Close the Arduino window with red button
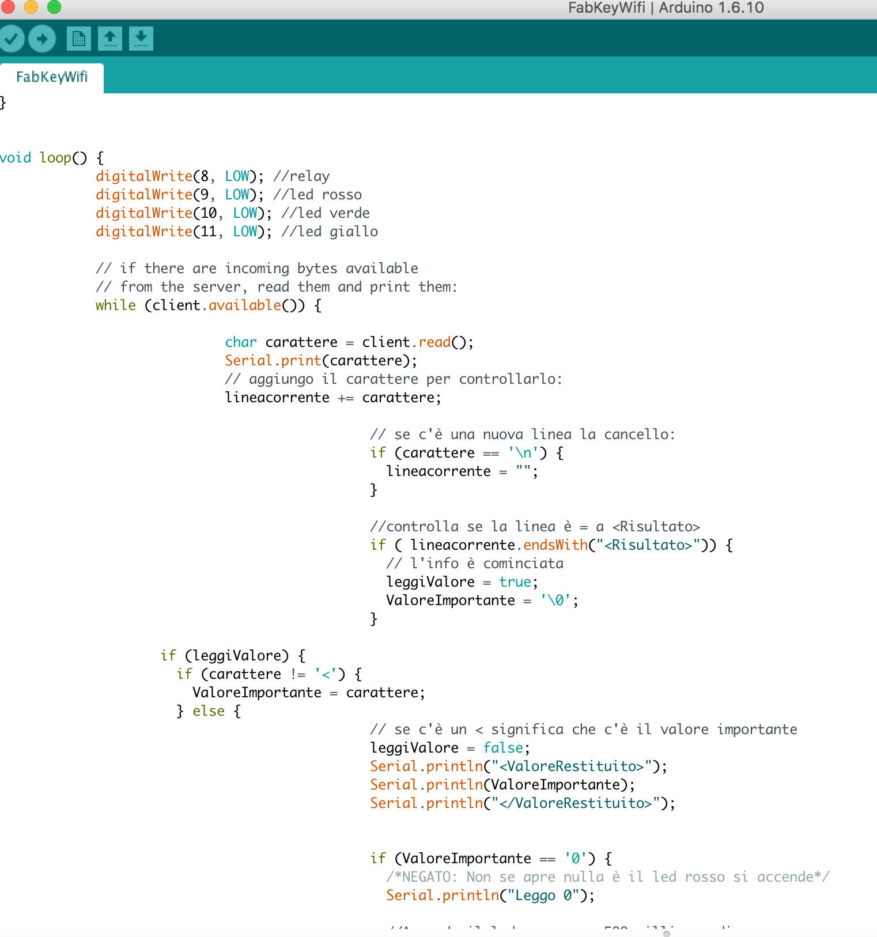Image resolution: width=877 pixels, height=937 pixels. point(8,7)
